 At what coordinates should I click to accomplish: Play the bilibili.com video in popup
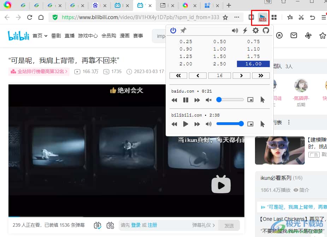[186, 124]
